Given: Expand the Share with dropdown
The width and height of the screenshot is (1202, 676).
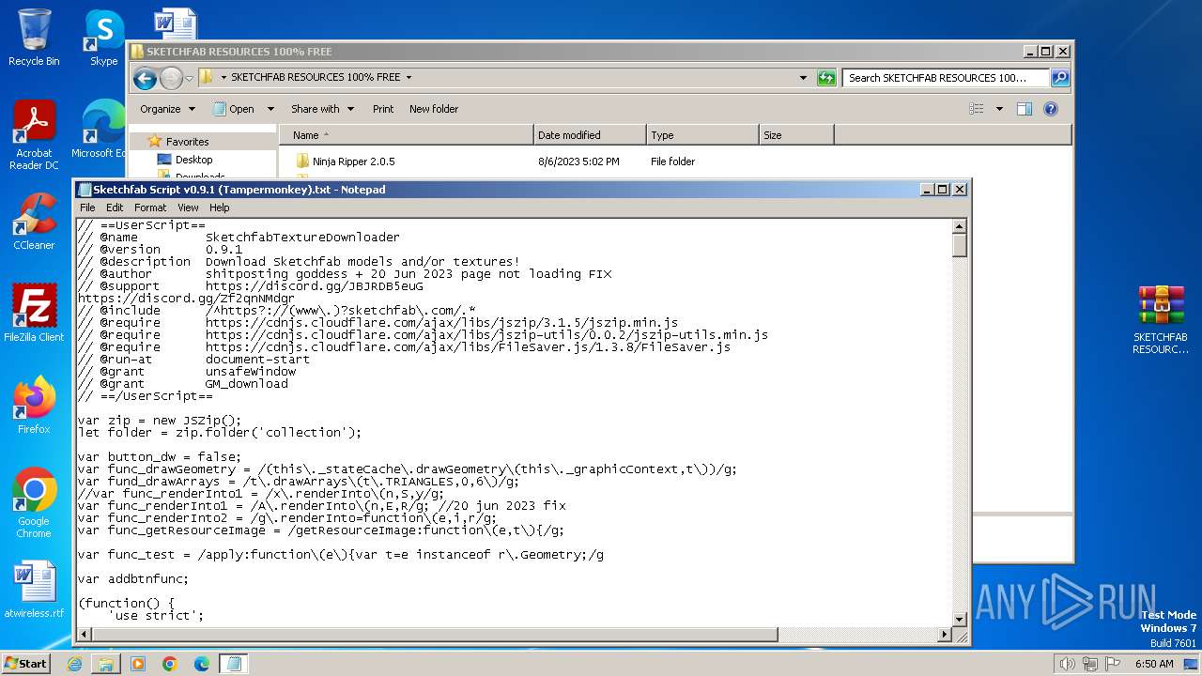Looking at the screenshot, I should coord(322,109).
